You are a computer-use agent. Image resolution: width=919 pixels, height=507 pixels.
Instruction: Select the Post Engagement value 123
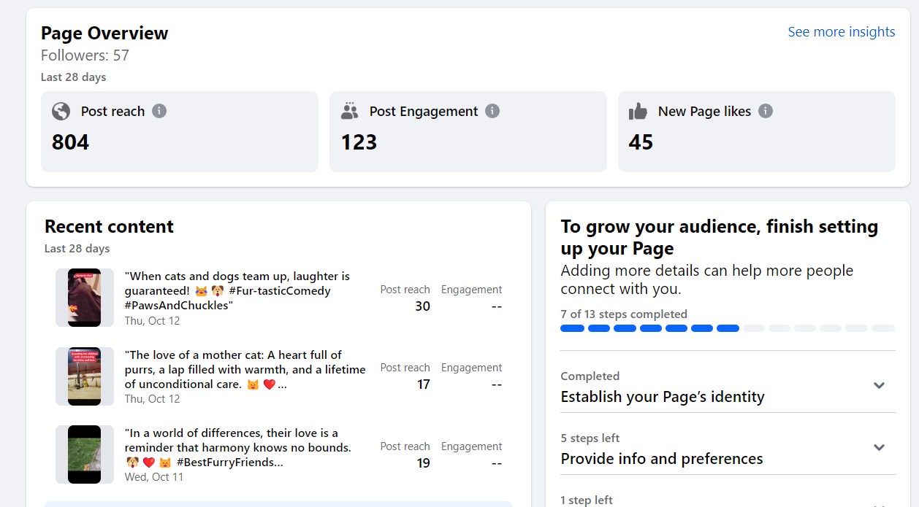point(359,142)
